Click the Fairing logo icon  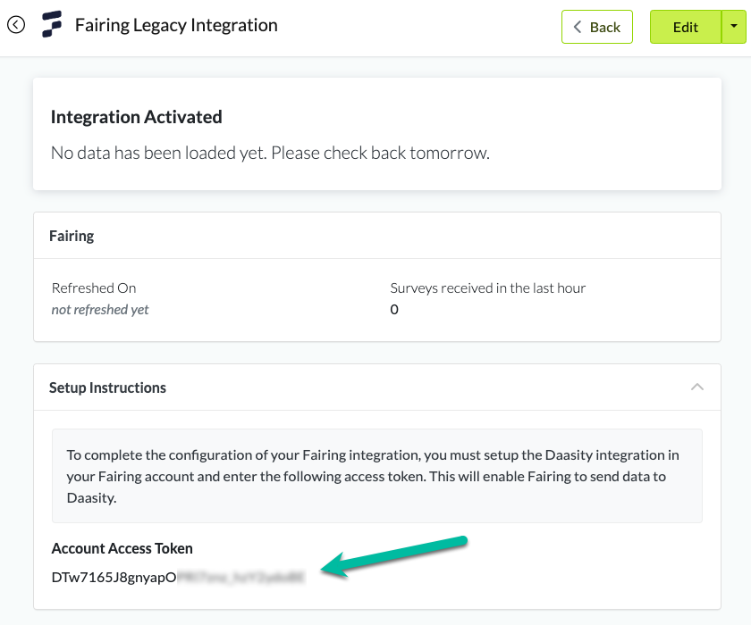53,26
